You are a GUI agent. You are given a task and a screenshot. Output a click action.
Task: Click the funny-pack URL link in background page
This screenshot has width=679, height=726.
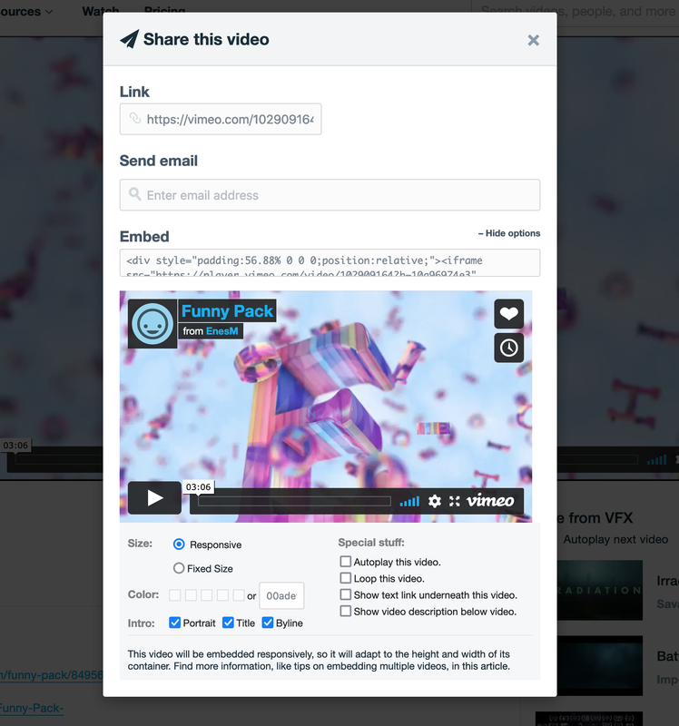pyautogui.click(x=51, y=675)
